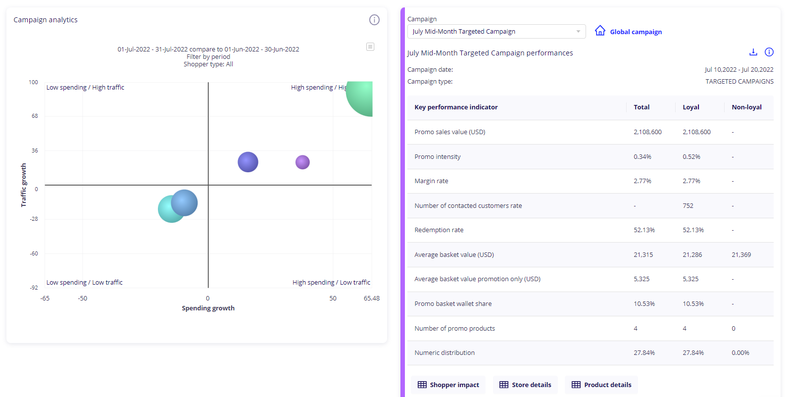Screen dimensions: 789x397
Task: Click the table icon on Product details
Action: [x=576, y=385]
